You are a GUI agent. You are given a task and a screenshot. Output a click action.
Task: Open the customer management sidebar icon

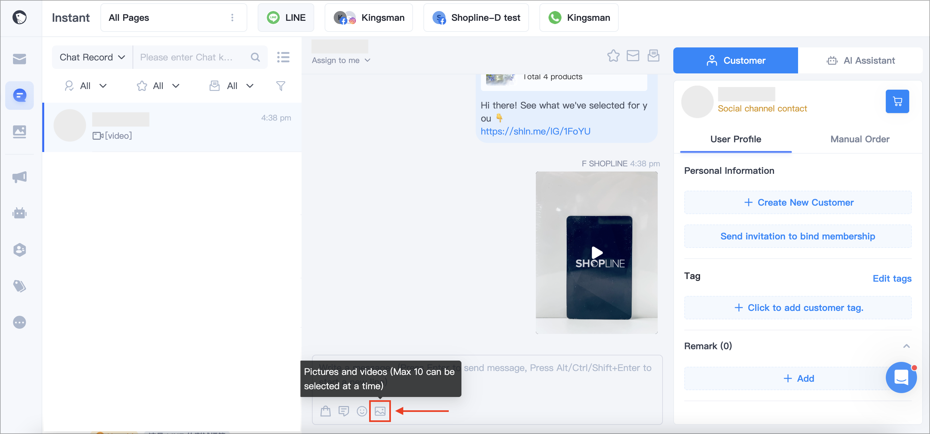click(x=19, y=249)
